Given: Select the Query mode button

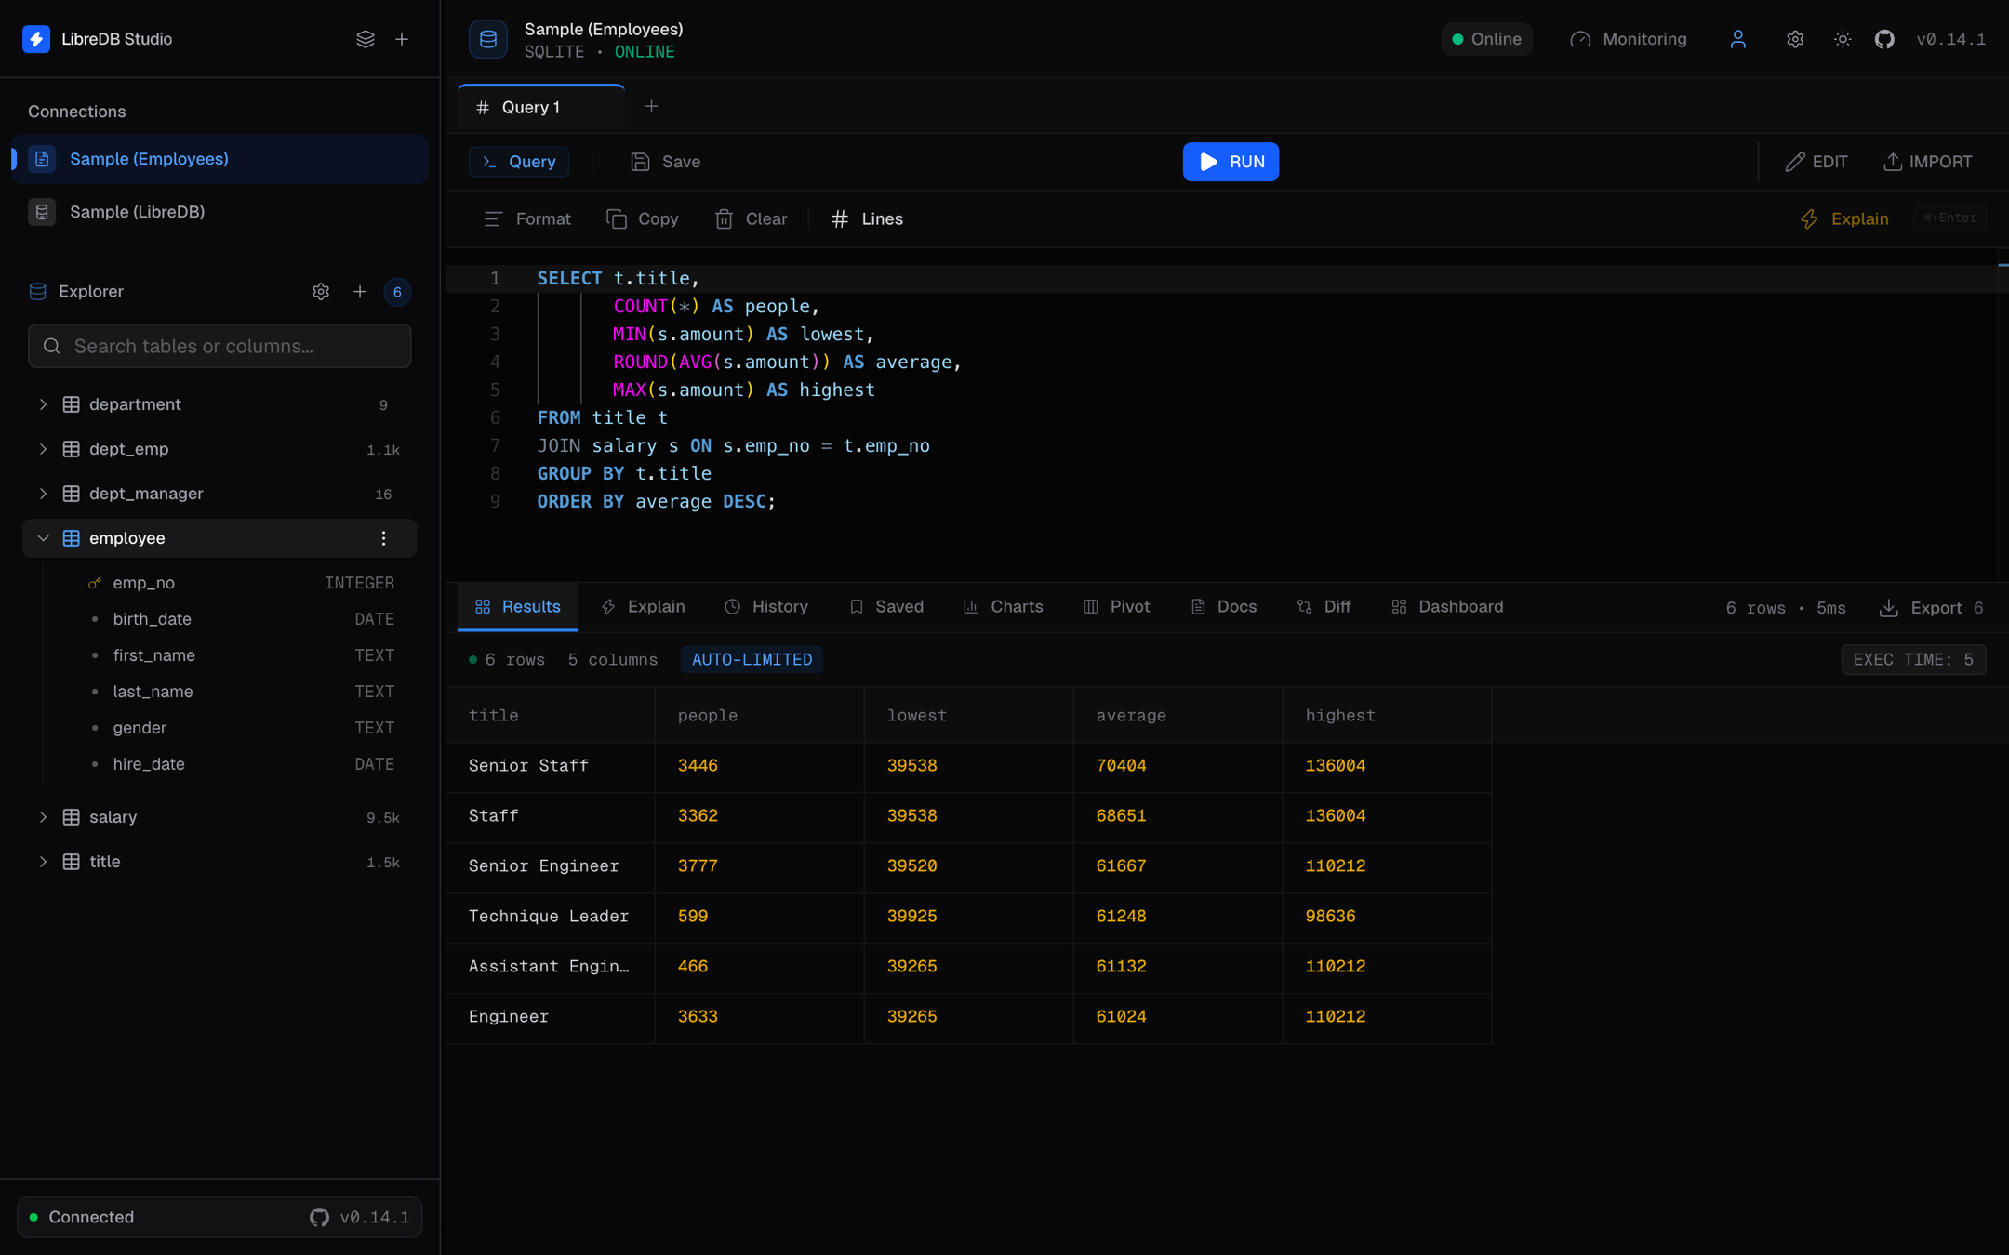Looking at the screenshot, I should coord(519,162).
